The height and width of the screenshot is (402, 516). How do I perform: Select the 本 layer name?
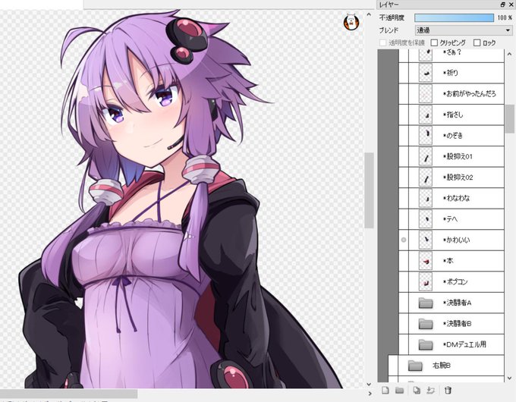tap(448, 261)
